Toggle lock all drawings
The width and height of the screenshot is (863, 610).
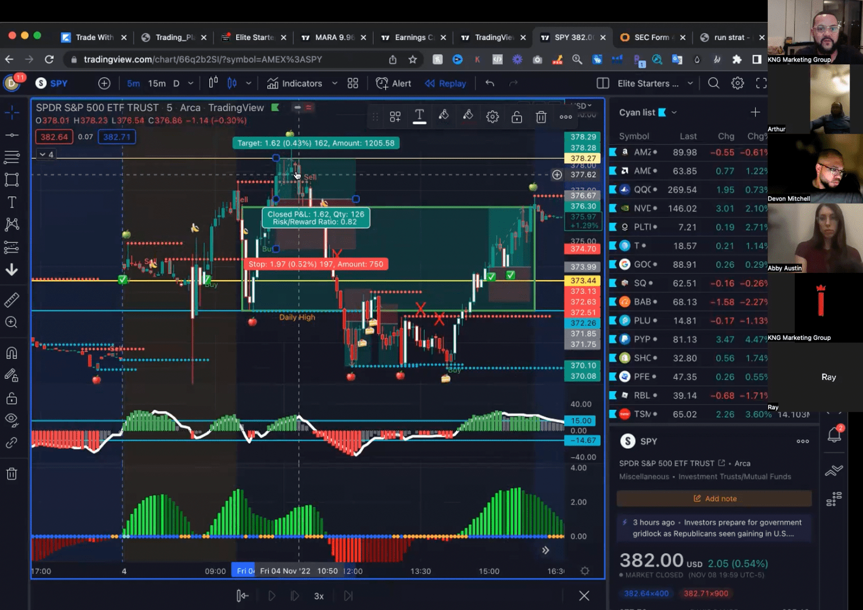pos(12,398)
